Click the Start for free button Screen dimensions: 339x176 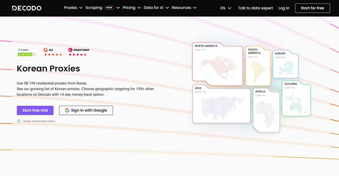312,8
